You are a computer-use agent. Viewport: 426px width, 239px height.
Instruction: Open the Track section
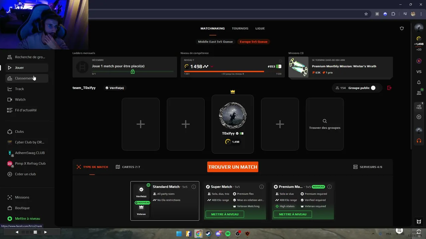(27, 89)
